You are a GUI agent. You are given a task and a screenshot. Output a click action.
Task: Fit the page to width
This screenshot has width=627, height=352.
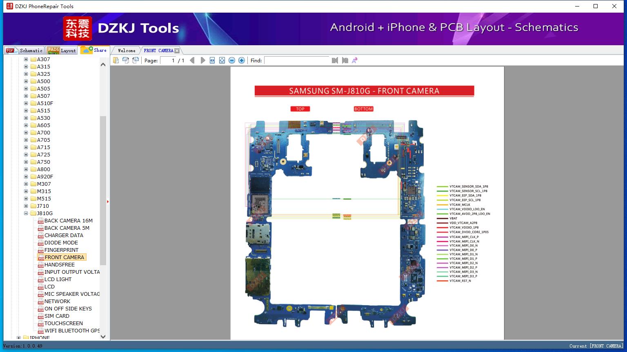(212, 60)
